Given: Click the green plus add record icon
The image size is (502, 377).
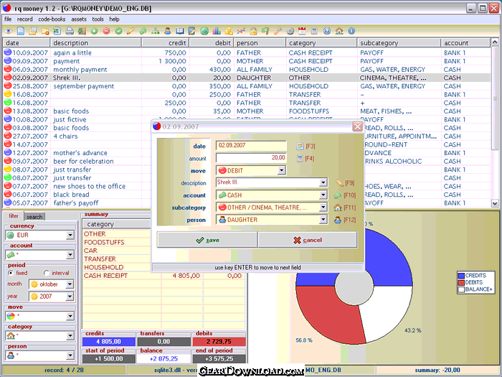Looking at the screenshot, I should 94,31.
